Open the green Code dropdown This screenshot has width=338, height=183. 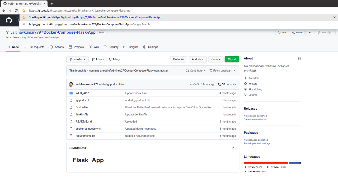[x=216, y=59]
